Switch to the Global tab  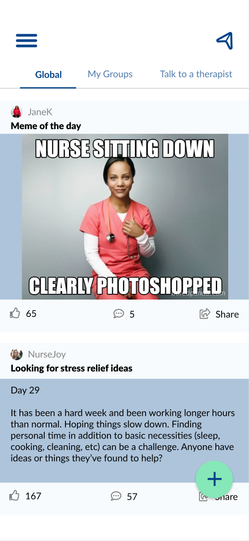tap(48, 75)
